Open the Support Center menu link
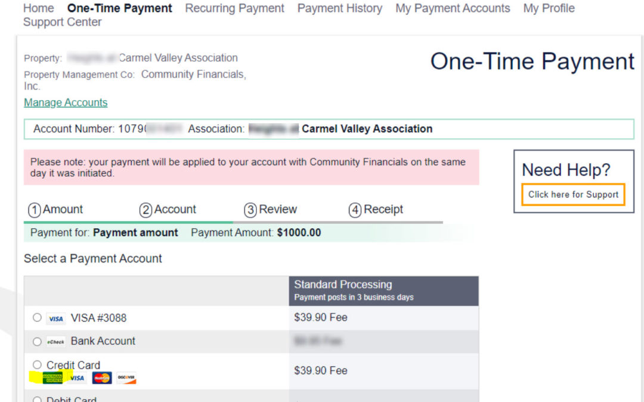The image size is (644, 402). point(62,22)
